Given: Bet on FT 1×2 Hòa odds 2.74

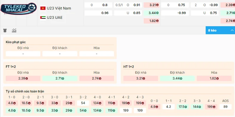Looking at the screenshot, I should [x=97, y=78].
